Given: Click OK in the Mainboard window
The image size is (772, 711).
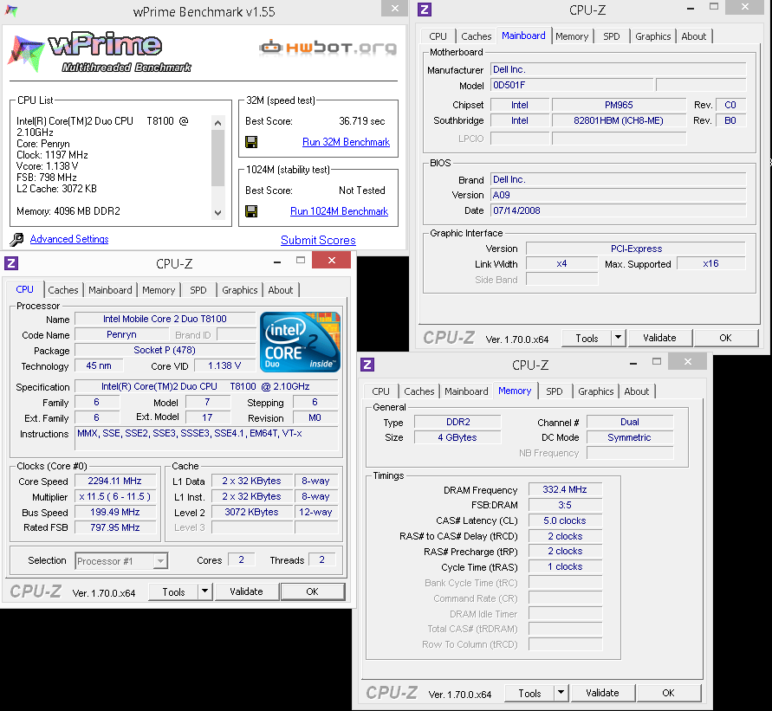Looking at the screenshot, I should tap(726, 338).
